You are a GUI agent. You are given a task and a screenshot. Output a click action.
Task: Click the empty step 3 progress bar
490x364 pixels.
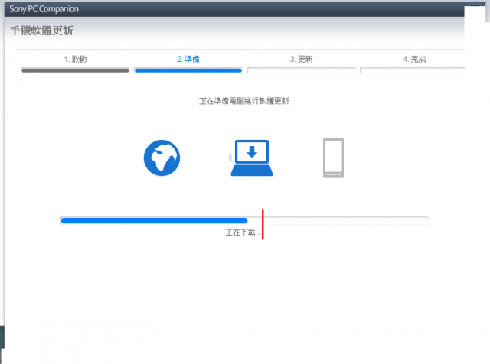click(x=301, y=70)
